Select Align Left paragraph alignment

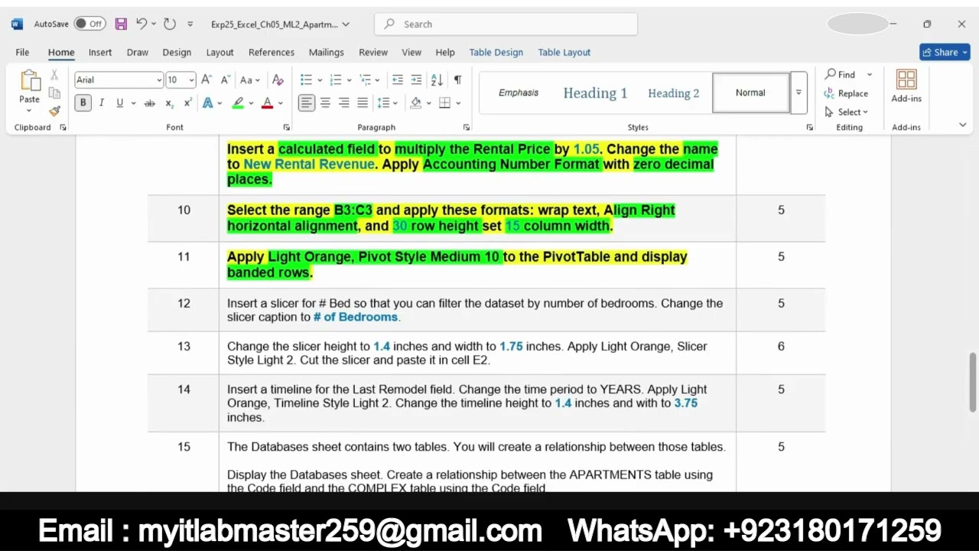(x=306, y=103)
